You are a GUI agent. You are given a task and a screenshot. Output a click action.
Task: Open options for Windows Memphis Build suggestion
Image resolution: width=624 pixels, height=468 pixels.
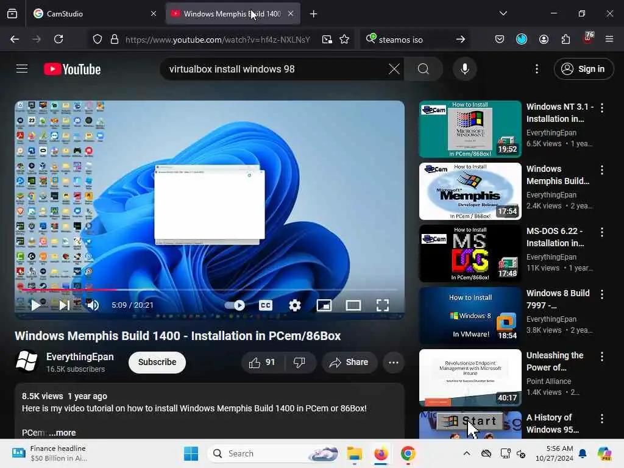tap(602, 170)
